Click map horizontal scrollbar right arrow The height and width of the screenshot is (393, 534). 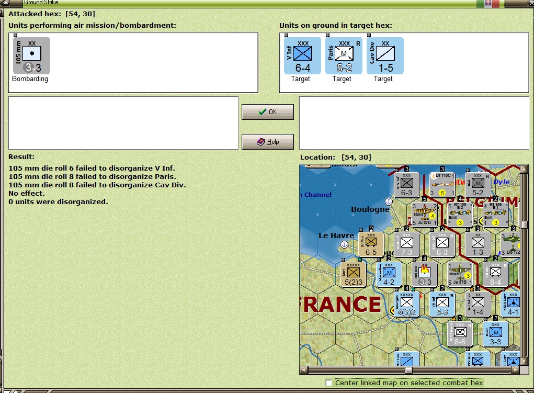click(x=516, y=370)
